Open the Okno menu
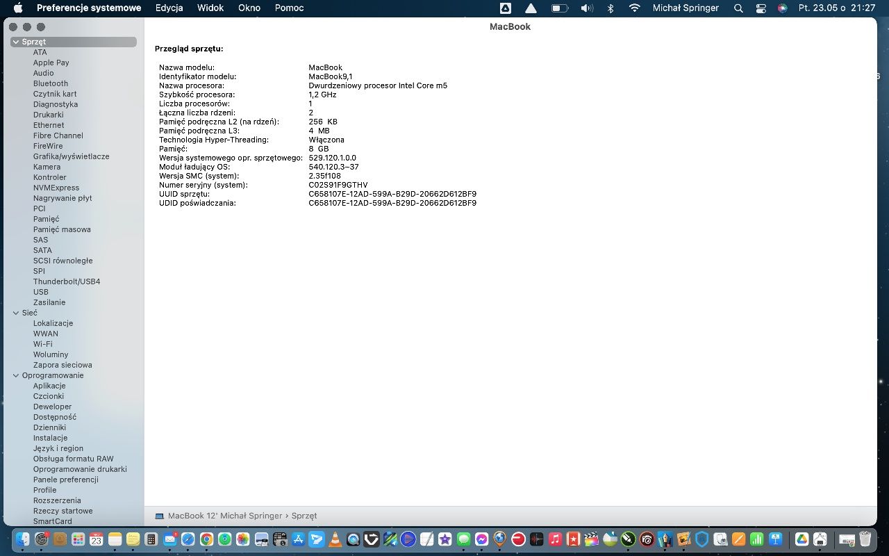 249,8
